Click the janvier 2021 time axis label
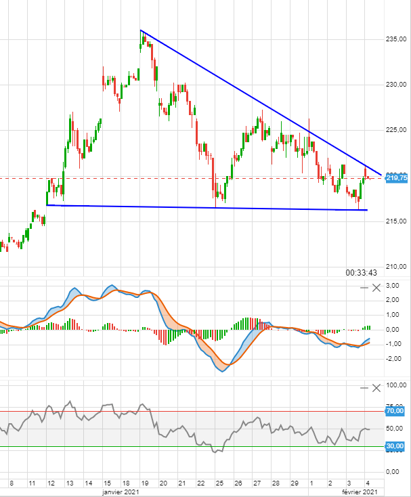411x497 pixels. (122, 490)
